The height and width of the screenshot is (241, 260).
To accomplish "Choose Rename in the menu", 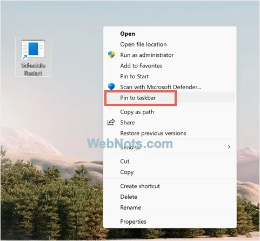I will (131, 207).
